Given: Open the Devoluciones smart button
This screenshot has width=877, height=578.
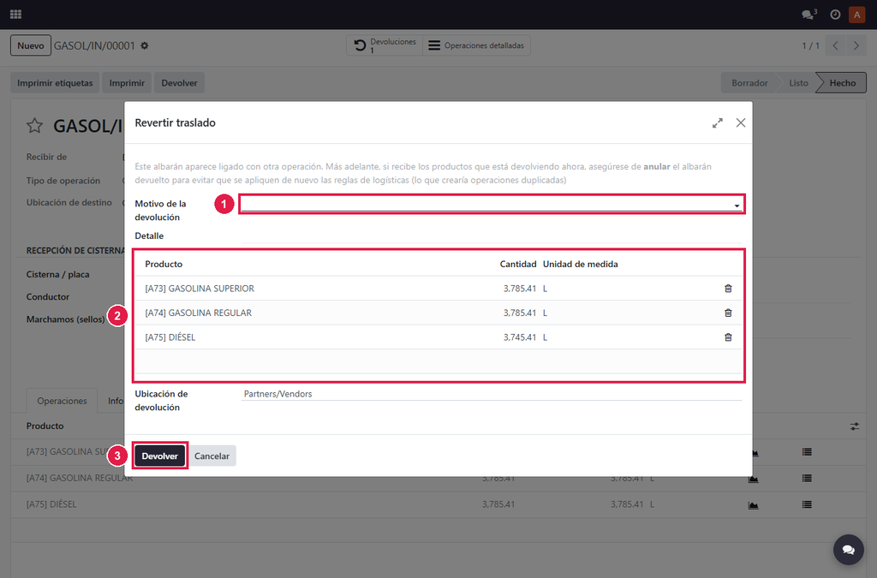Looking at the screenshot, I should (385, 46).
